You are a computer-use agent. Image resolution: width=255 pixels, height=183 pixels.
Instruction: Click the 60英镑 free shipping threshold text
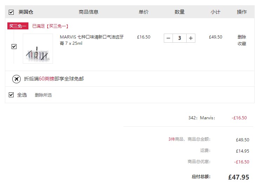pyautogui.click(x=47, y=79)
